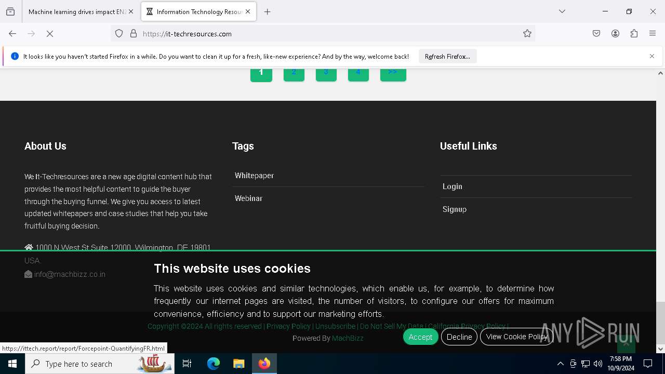This screenshot has height=374, width=665.
Task: Click the page vertical scrollbar thumb
Action: tap(660, 322)
